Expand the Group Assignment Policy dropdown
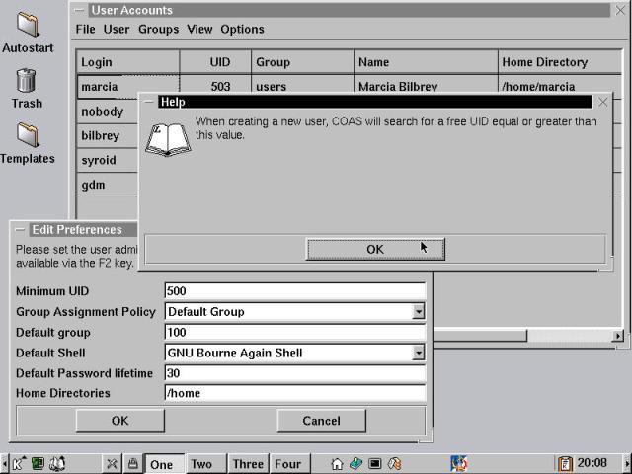The height and width of the screenshot is (474, 632). pyautogui.click(x=419, y=312)
